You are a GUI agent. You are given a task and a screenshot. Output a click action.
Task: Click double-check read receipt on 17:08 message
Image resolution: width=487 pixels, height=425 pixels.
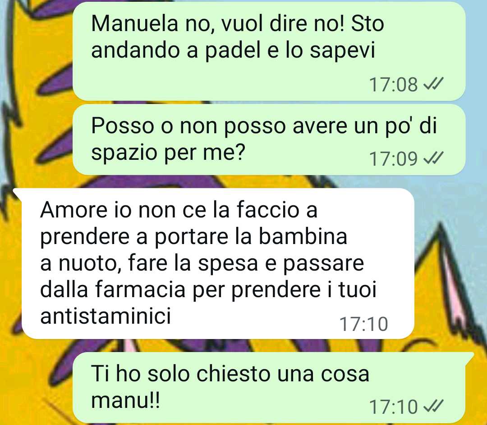pyautogui.click(x=434, y=84)
